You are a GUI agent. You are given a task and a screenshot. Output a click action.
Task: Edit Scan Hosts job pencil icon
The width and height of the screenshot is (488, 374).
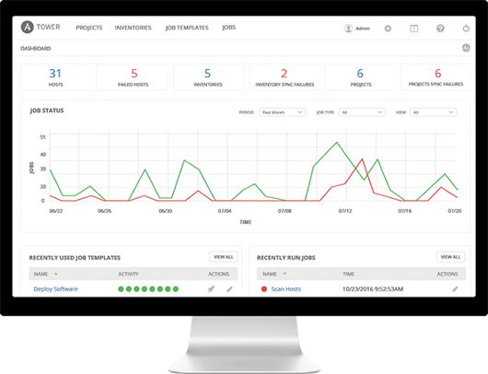tap(455, 289)
